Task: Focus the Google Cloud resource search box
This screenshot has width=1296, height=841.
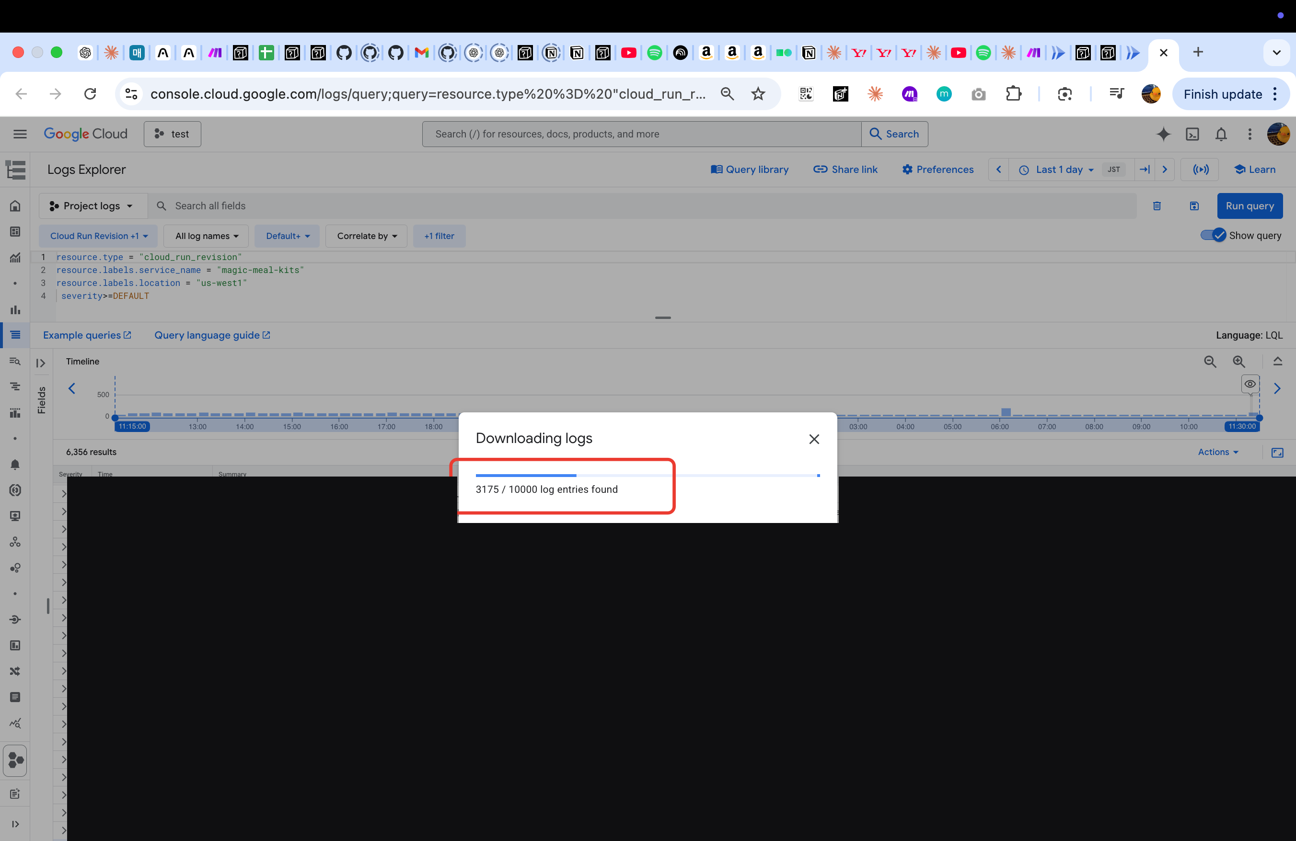Action: tap(641, 134)
